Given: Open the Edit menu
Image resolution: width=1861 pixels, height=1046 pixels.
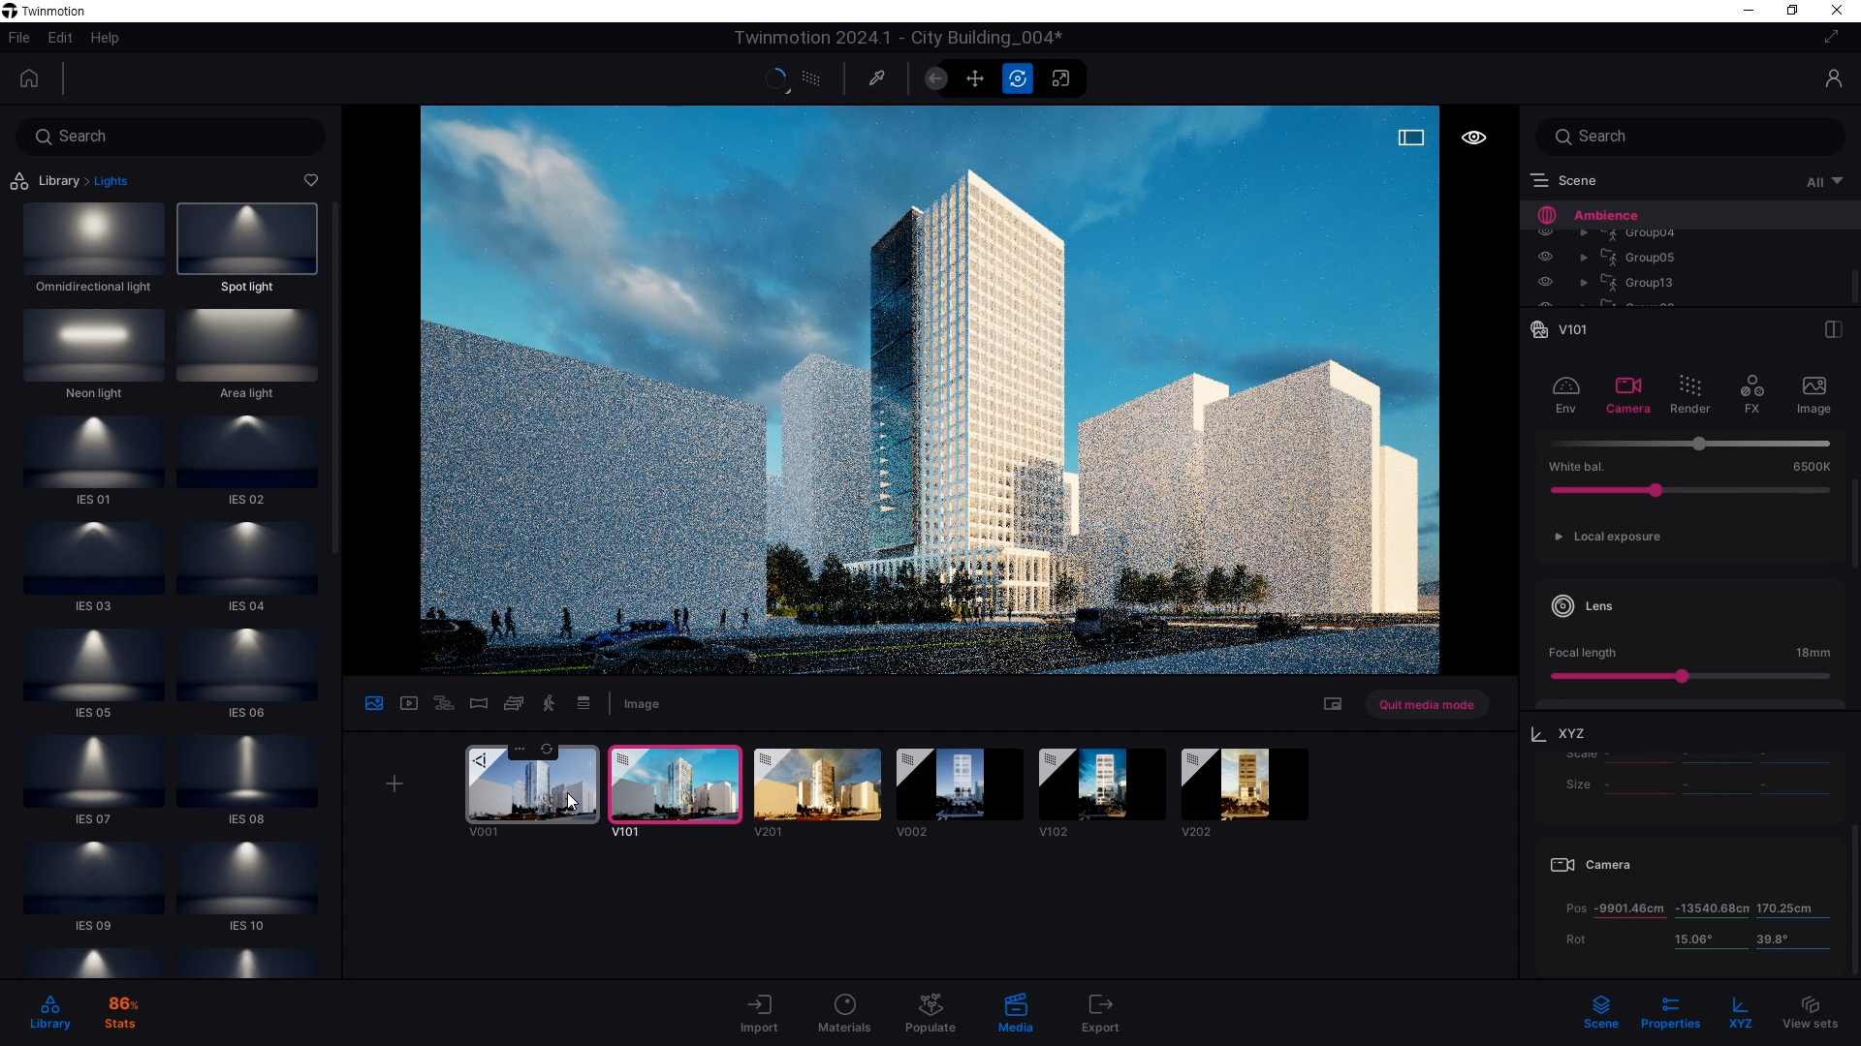Looking at the screenshot, I should tap(59, 37).
